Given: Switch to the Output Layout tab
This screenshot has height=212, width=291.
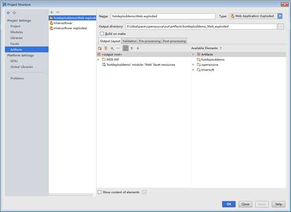Looking at the screenshot, I should [x=110, y=41].
